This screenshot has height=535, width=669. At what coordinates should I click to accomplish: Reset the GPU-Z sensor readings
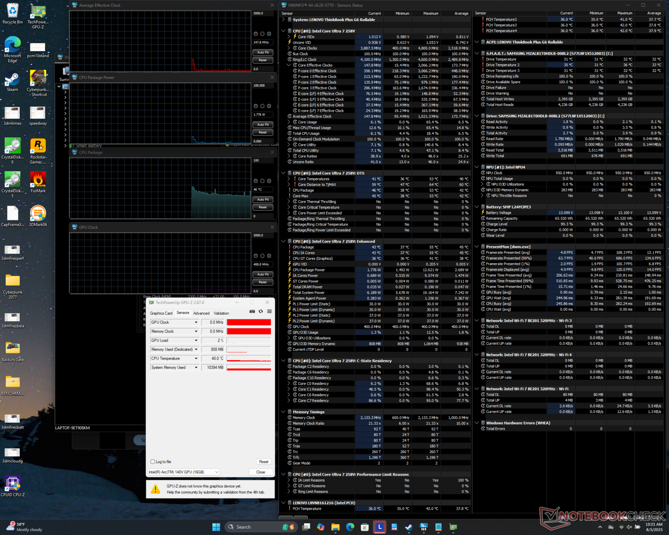point(264,462)
